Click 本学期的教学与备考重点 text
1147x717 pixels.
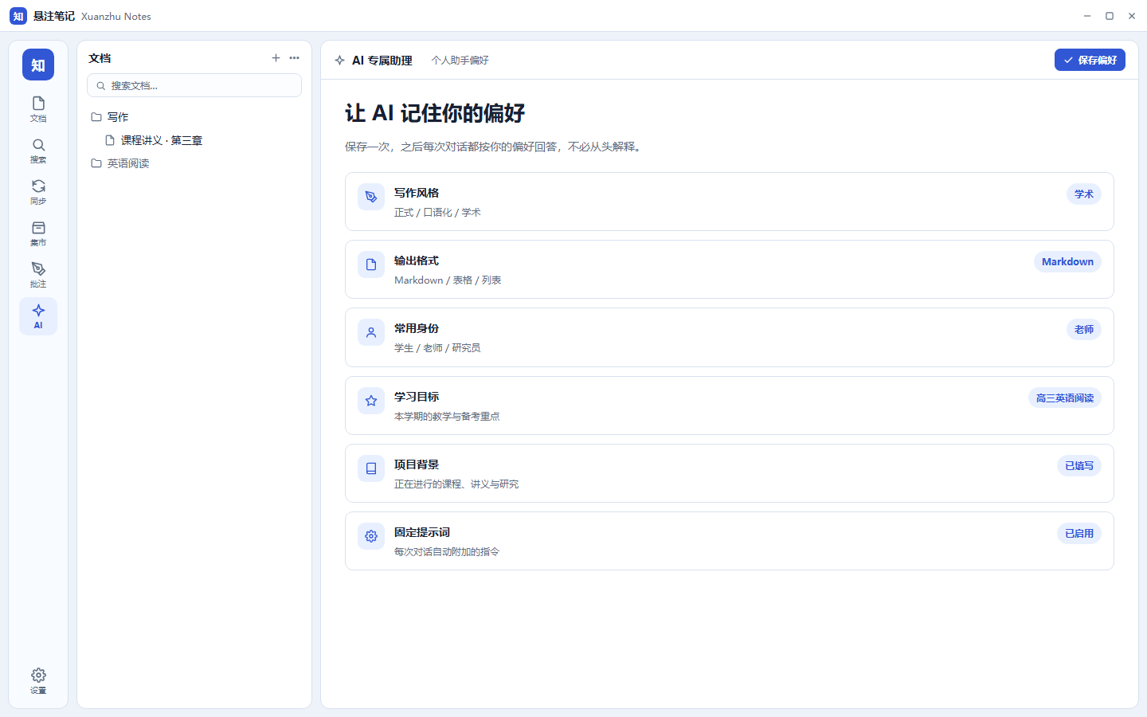pyautogui.click(x=447, y=417)
